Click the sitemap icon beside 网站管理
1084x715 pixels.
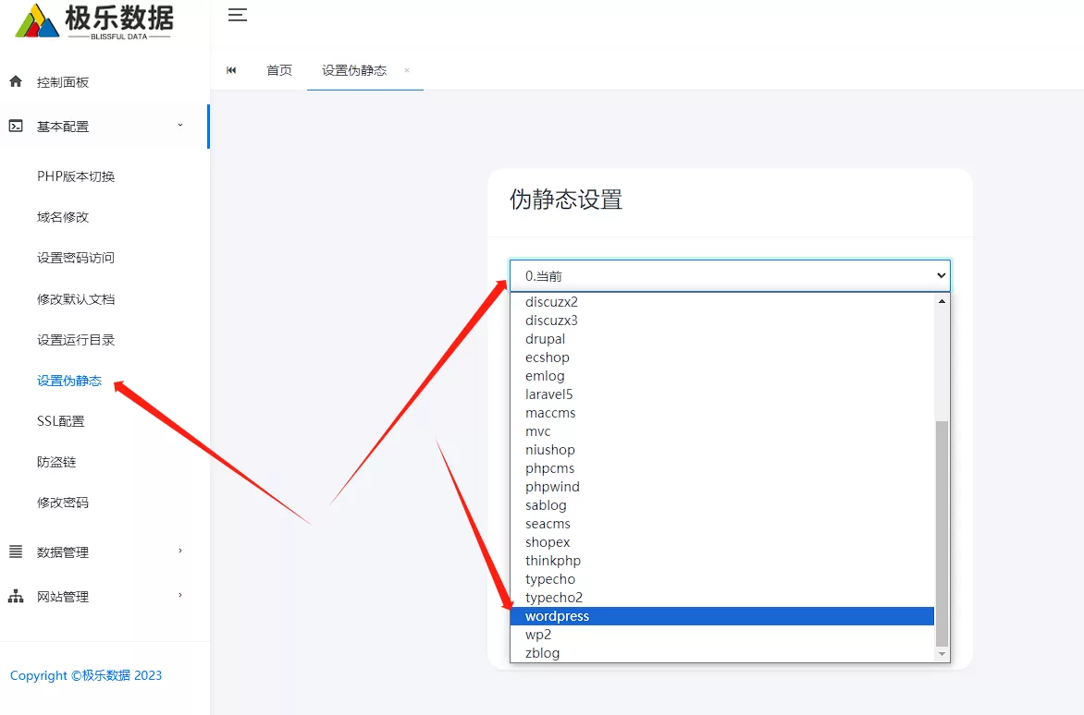(x=16, y=596)
